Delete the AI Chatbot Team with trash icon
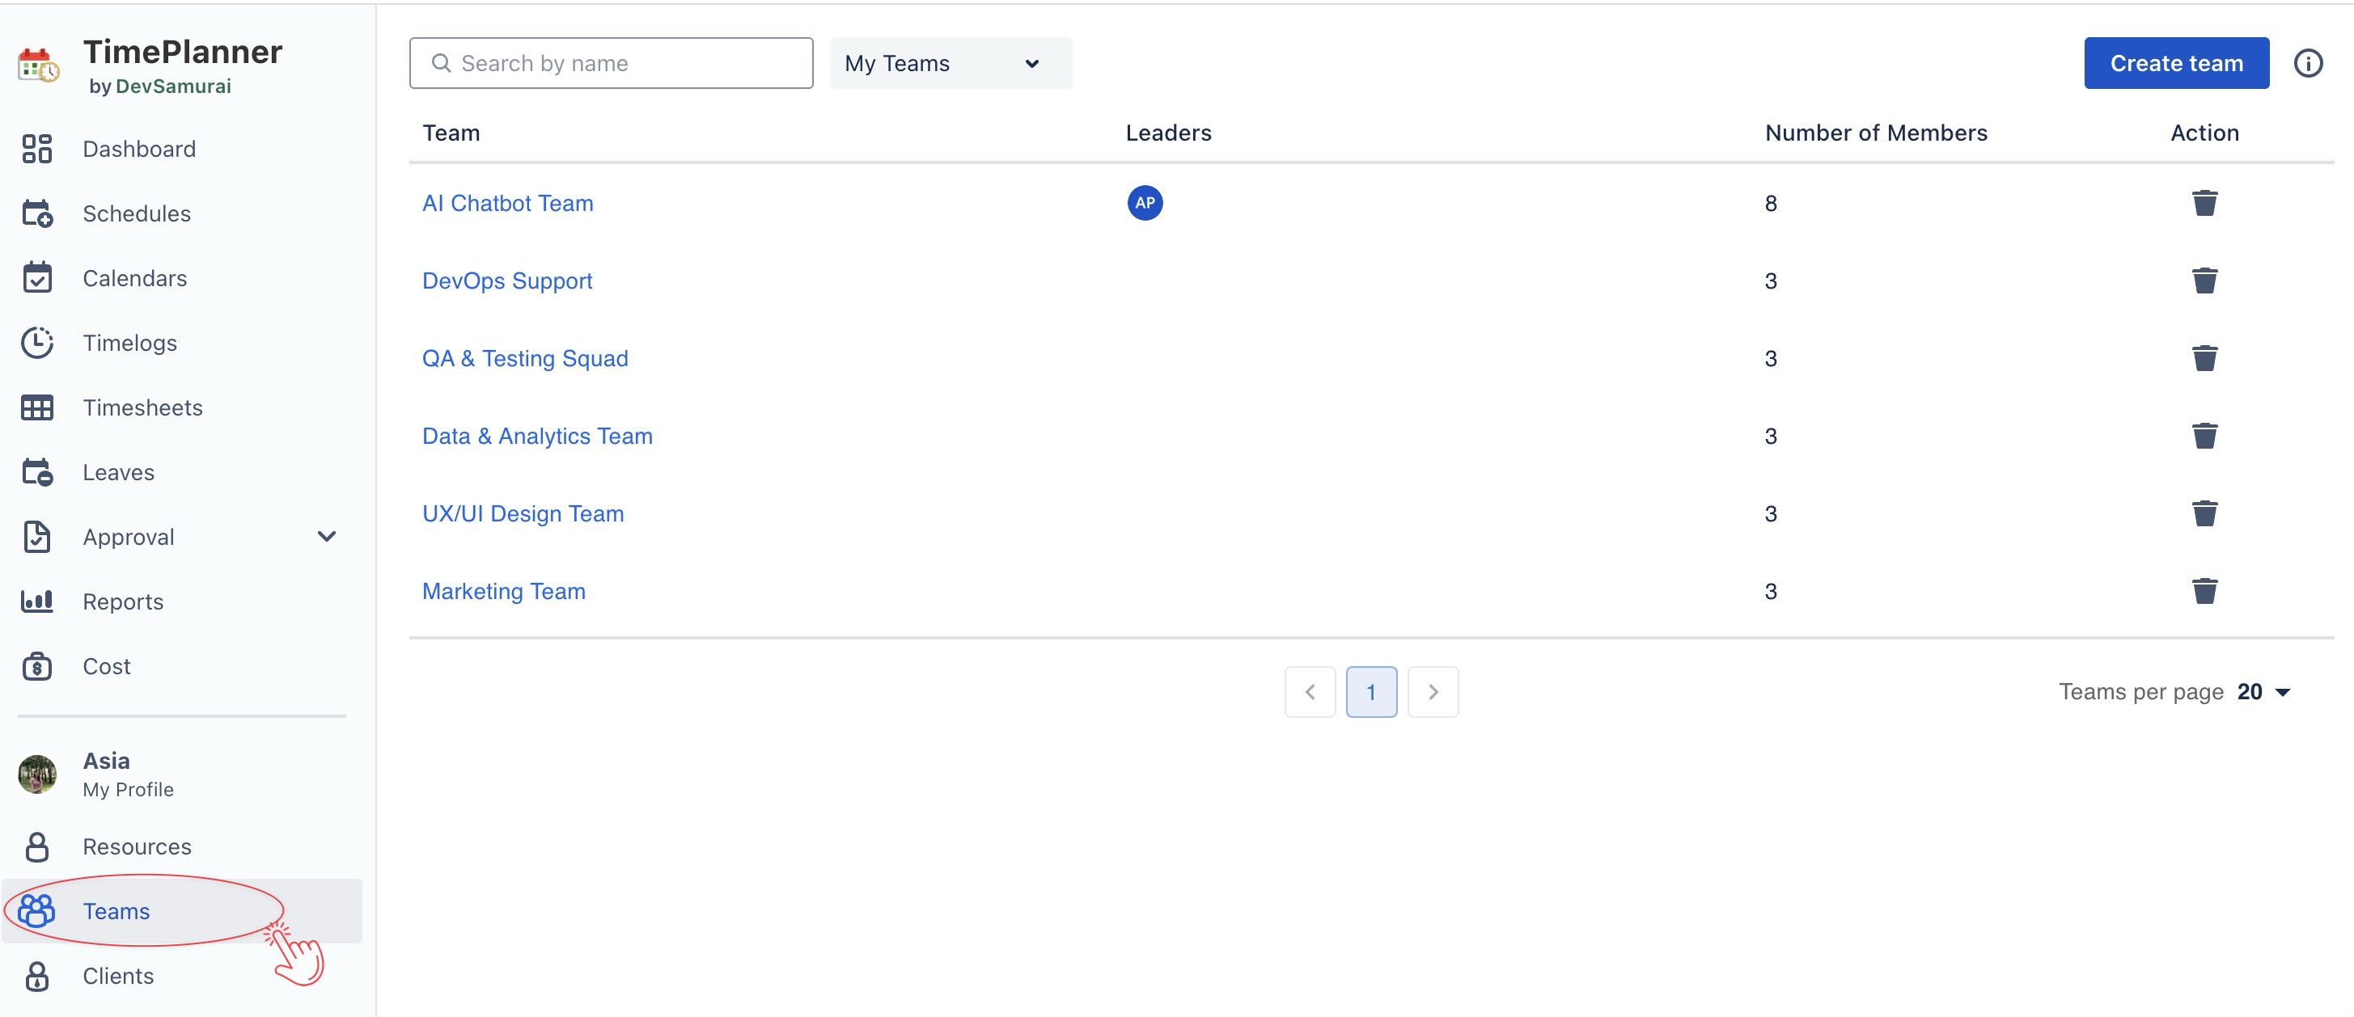2354x1017 pixels. point(2204,203)
